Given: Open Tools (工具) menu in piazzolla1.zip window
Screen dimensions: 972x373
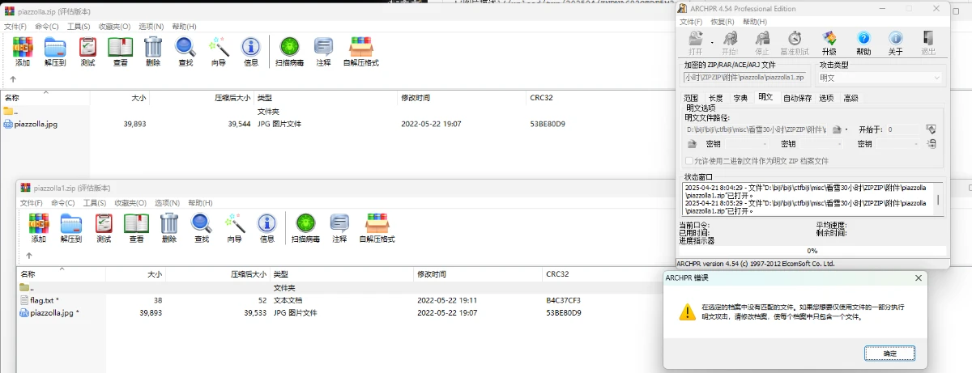Looking at the screenshot, I should click(x=94, y=203).
